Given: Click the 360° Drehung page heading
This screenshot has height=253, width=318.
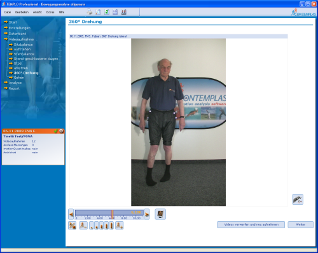Looking at the screenshot, I should pos(85,22).
